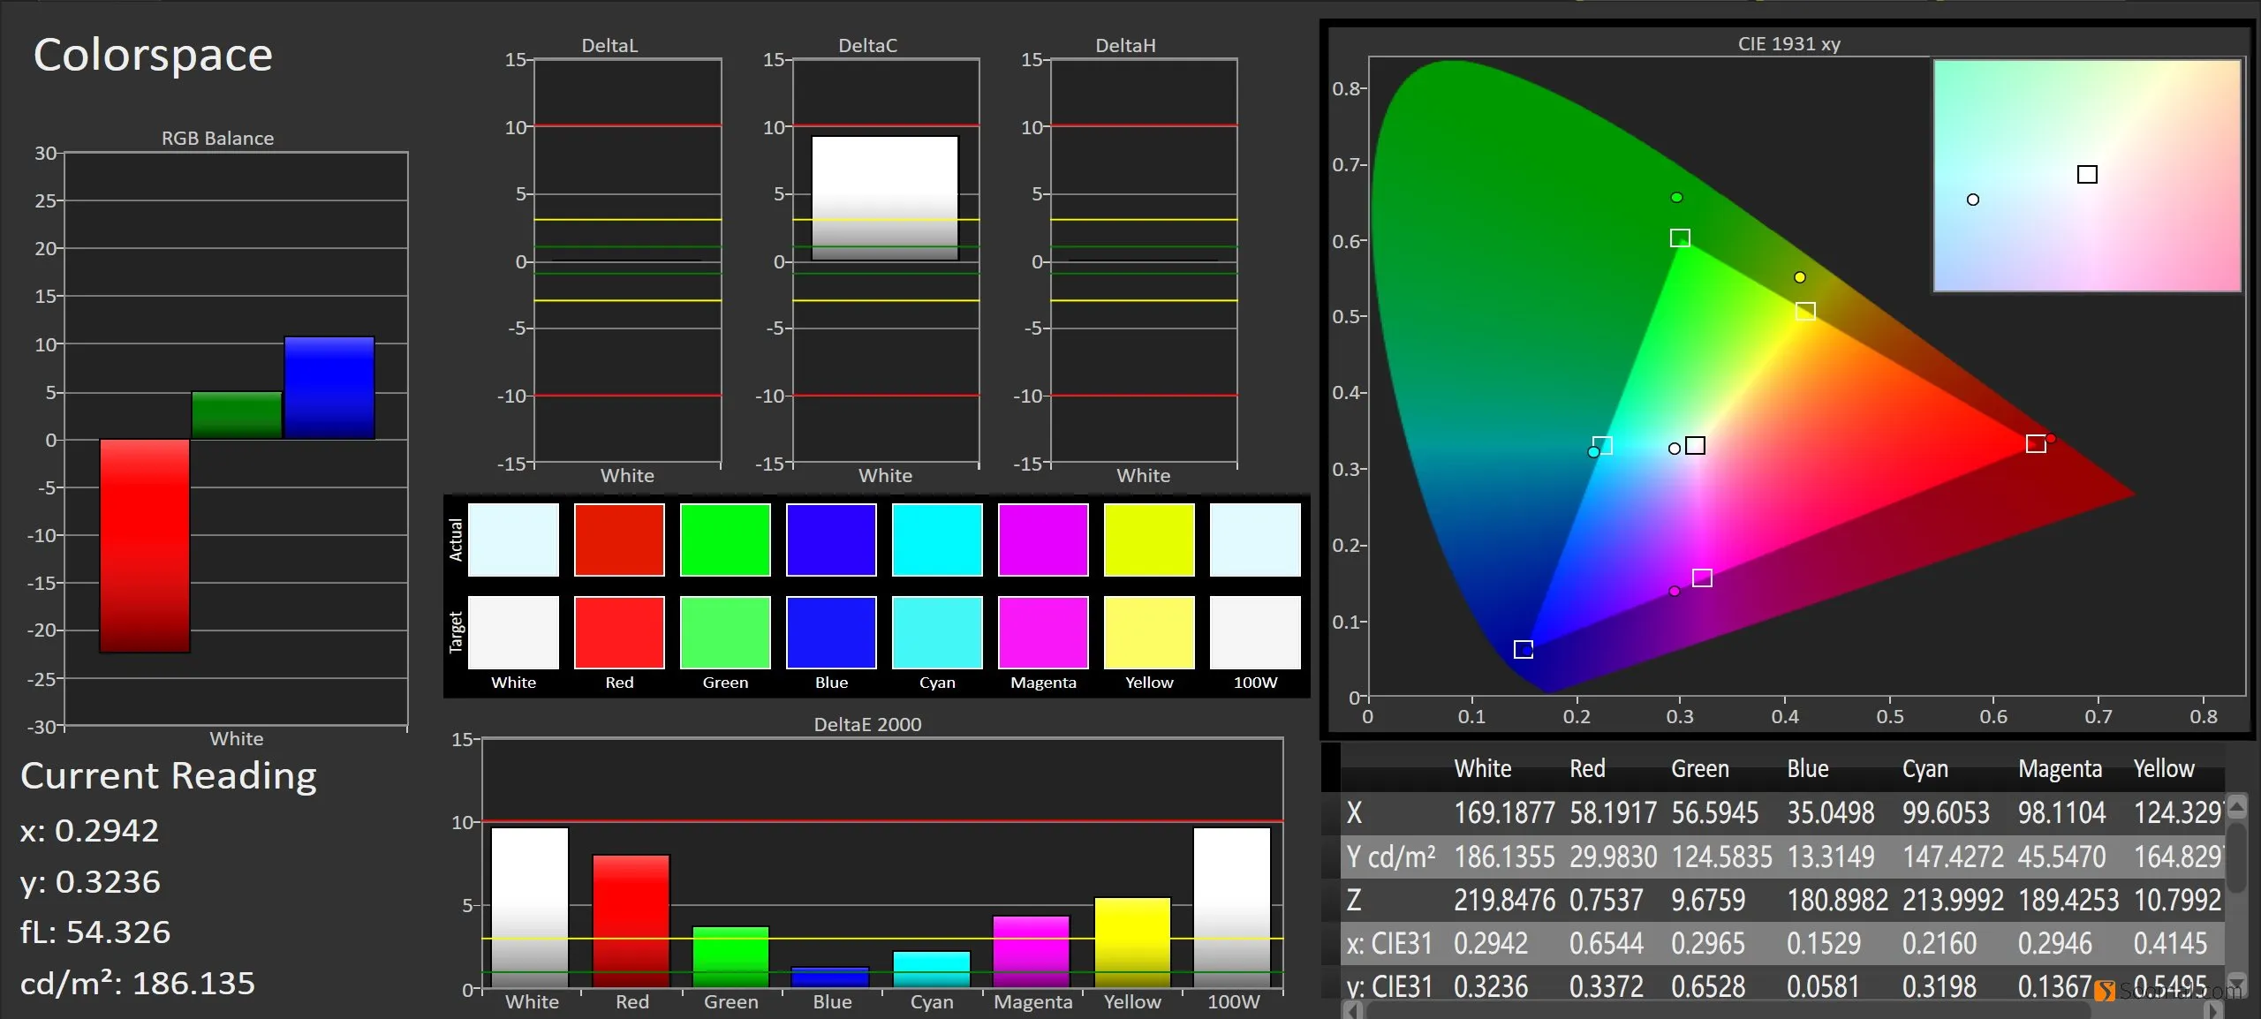Click blue target square on CIE diagram

coord(1524,649)
